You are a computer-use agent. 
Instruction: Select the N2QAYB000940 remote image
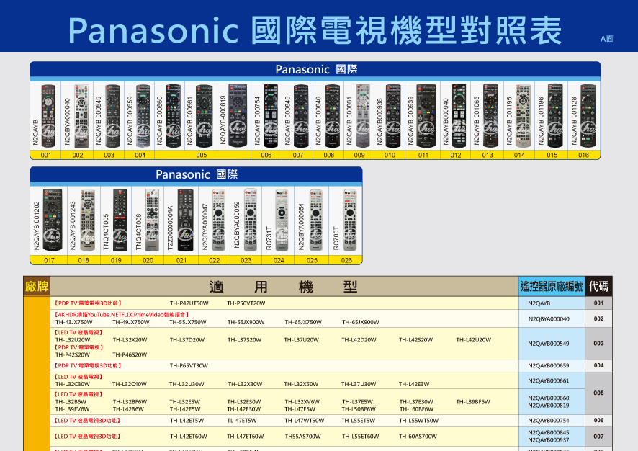(x=459, y=115)
